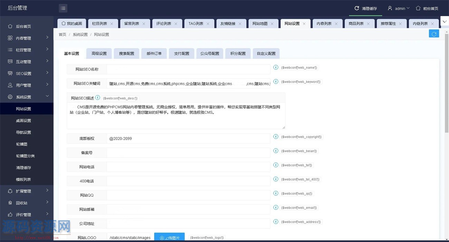449x242 pixels.
Task: Click the blue refresh page icon
Action: point(434,34)
